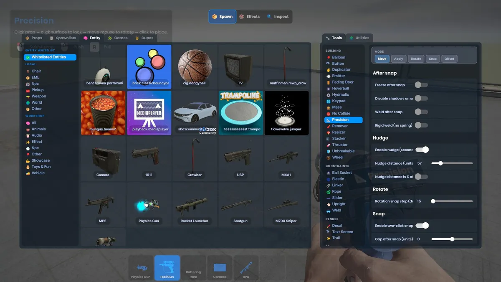Adjust the Rotation snap step slider
Viewport: 501px width, 282px height.
(x=452, y=201)
